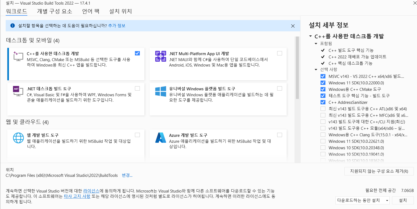
Task: Click the .NET 데스크톱 빌드 도구 icon
Action: click(x=18, y=91)
